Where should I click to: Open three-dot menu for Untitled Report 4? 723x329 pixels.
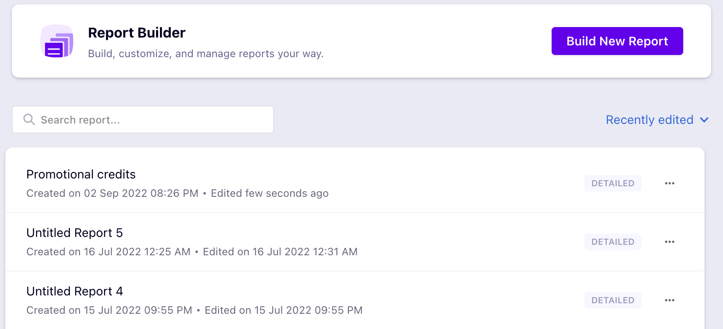pyautogui.click(x=669, y=300)
